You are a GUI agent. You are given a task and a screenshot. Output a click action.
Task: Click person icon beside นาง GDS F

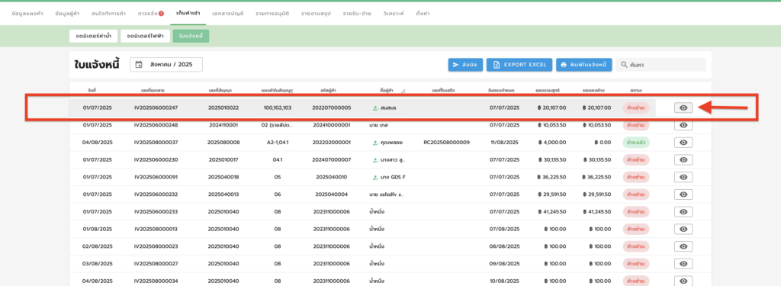pyautogui.click(x=375, y=178)
